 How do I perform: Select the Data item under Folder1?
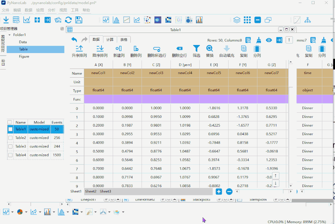pos(23,42)
